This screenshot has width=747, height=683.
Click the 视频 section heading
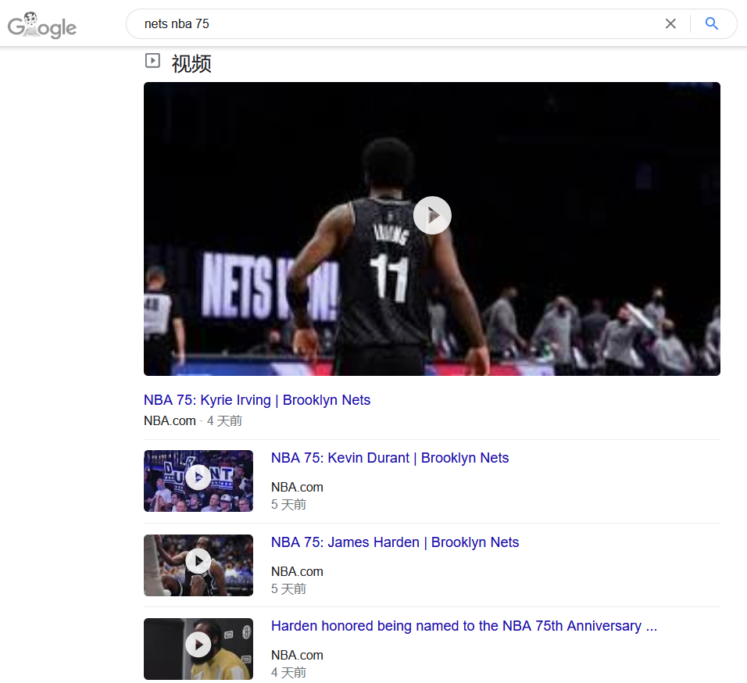point(191,63)
